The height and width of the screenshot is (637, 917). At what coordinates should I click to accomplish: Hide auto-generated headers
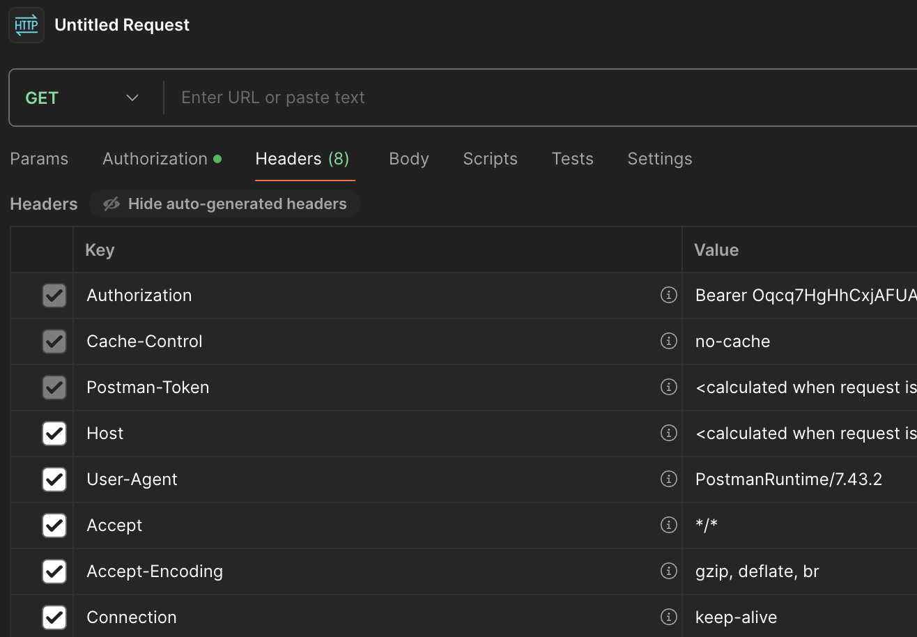225,204
